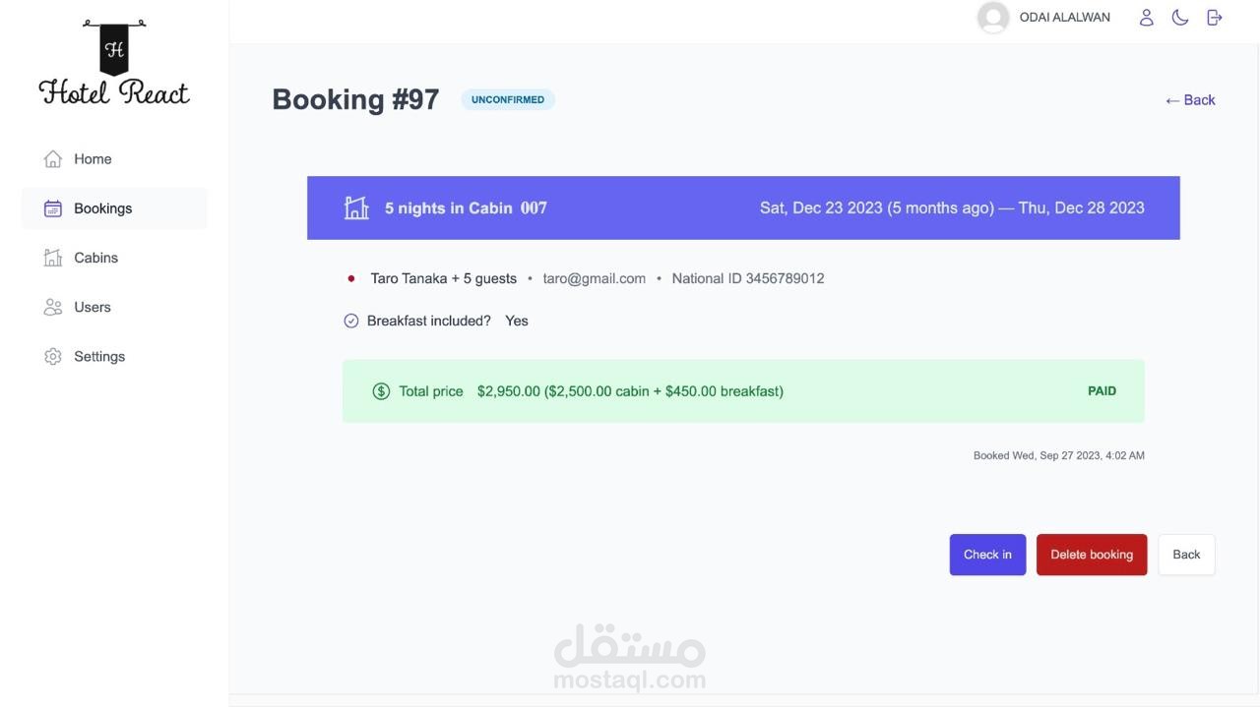Screen dimensions: 1260x707
Task: Open Settings from the sidebar
Action: coord(99,357)
